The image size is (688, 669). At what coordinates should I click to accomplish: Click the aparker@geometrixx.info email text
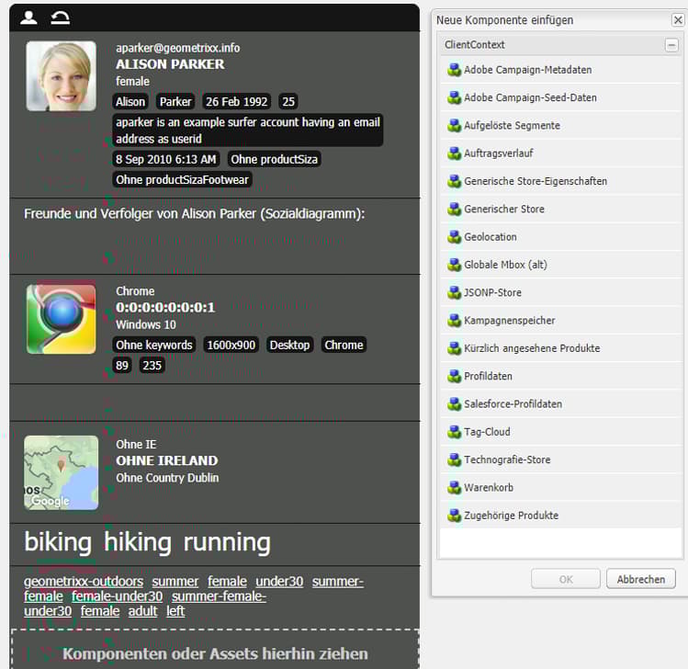pos(177,48)
